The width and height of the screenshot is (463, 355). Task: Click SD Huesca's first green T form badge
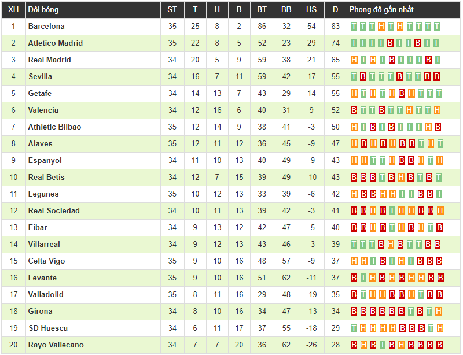354,328
